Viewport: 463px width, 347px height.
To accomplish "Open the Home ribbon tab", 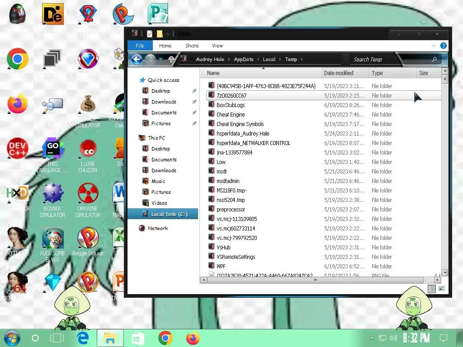I will (x=165, y=46).
